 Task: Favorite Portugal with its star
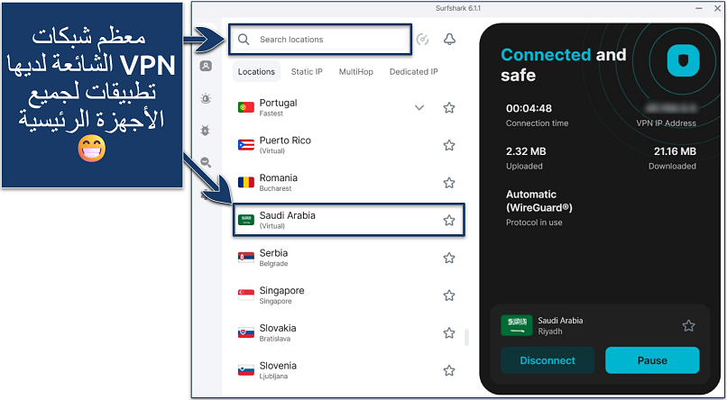[449, 108]
